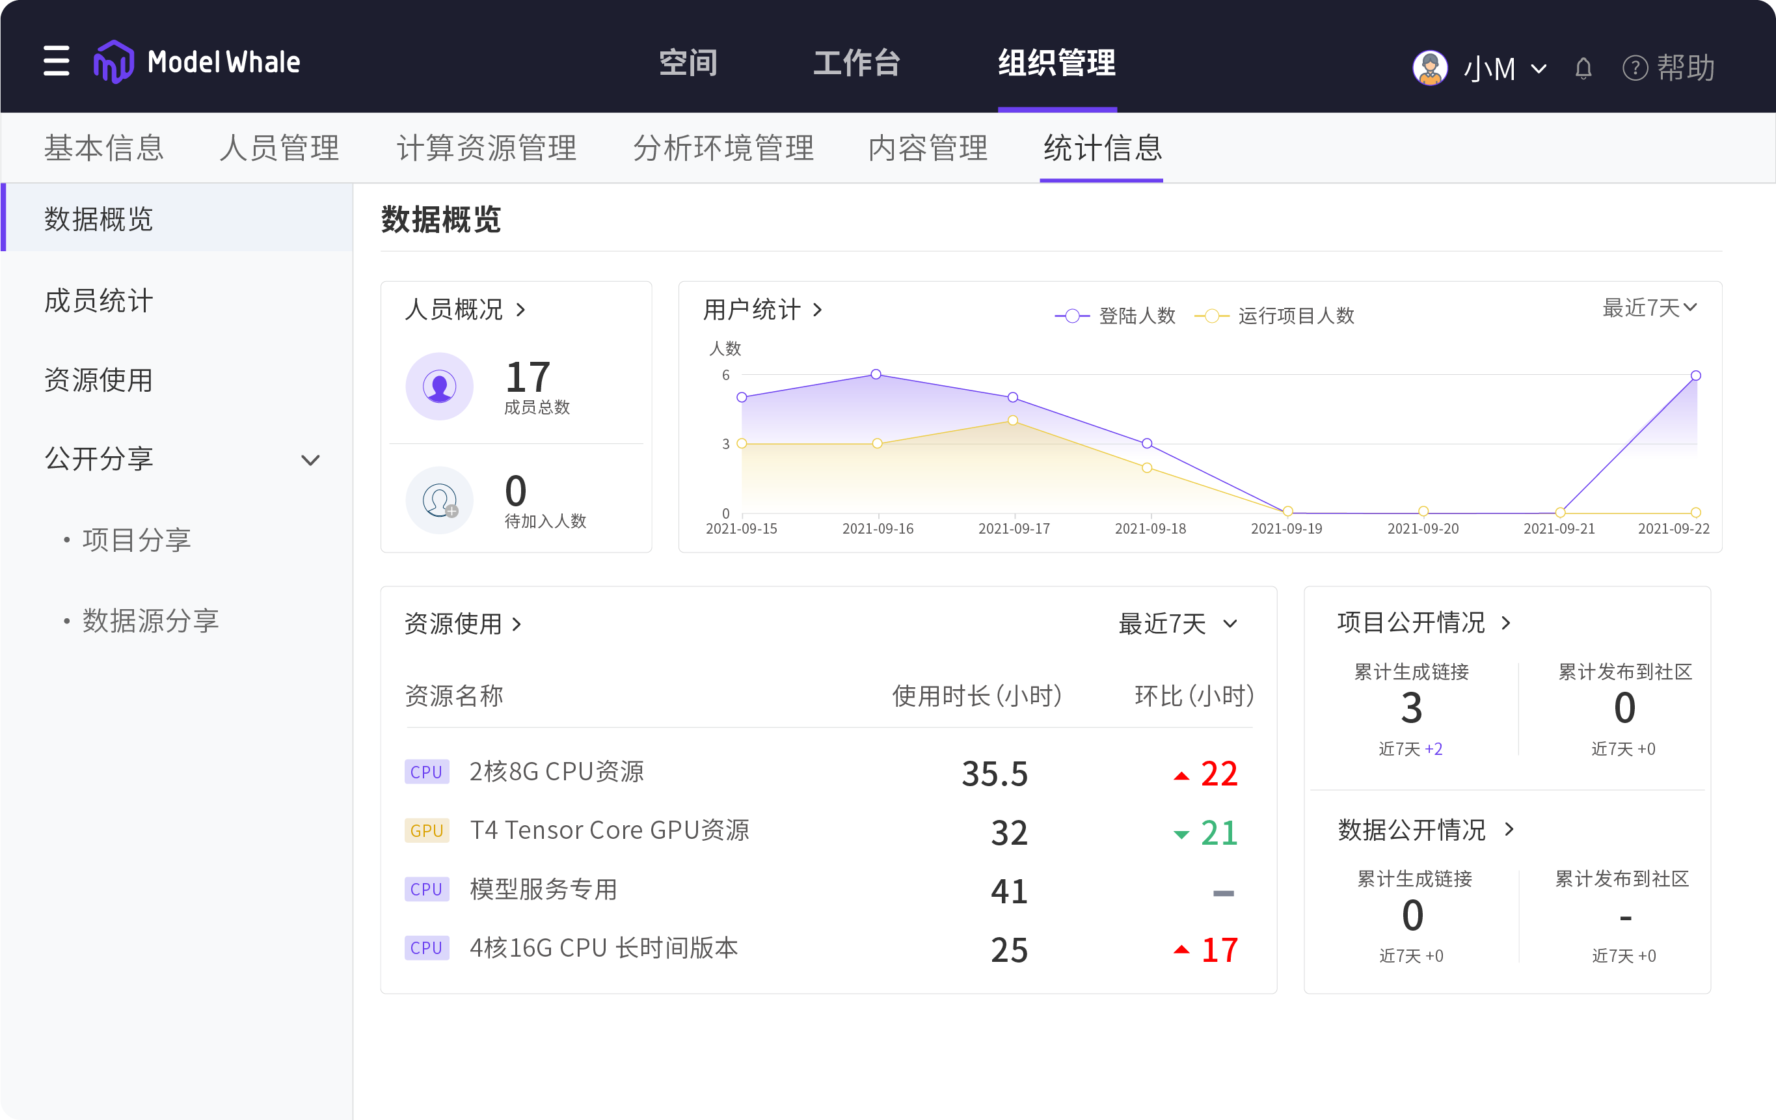Toggle the 登陆人数 legend marker
Image resolution: width=1776 pixels, height=1120 pixels.
point(1072,316)
